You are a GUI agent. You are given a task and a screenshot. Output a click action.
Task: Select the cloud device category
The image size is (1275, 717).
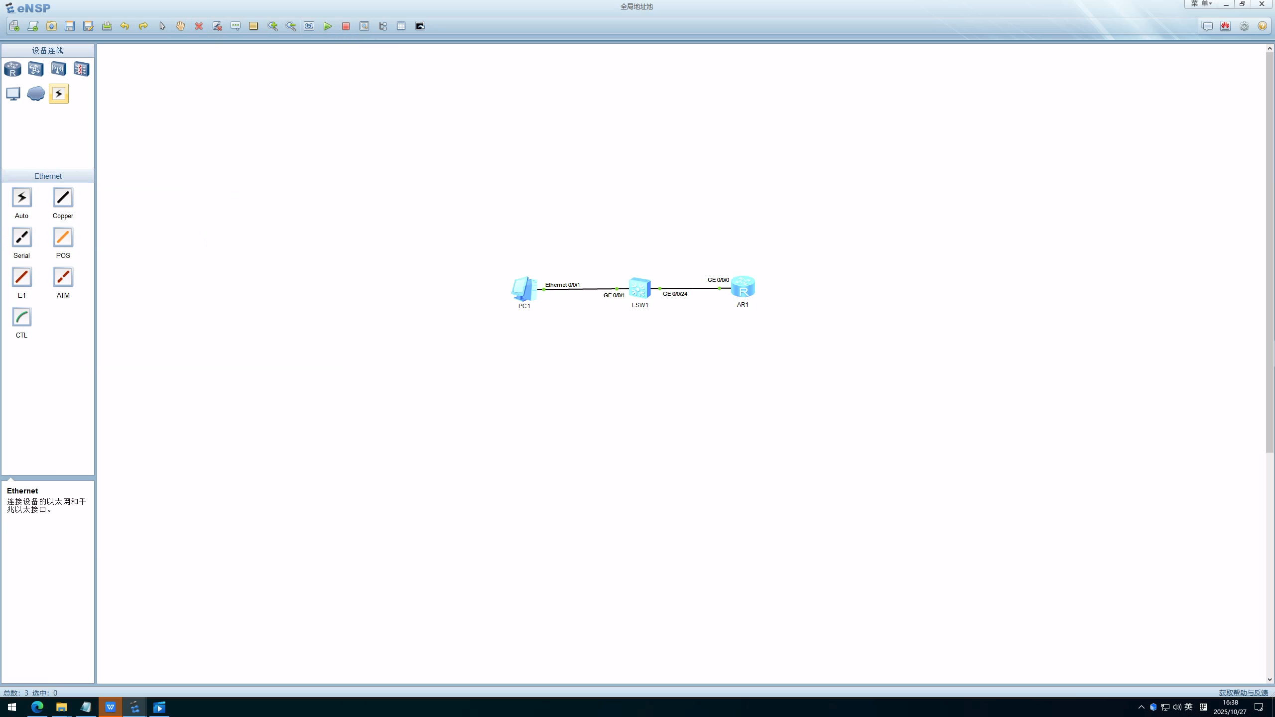coord(36,94)
